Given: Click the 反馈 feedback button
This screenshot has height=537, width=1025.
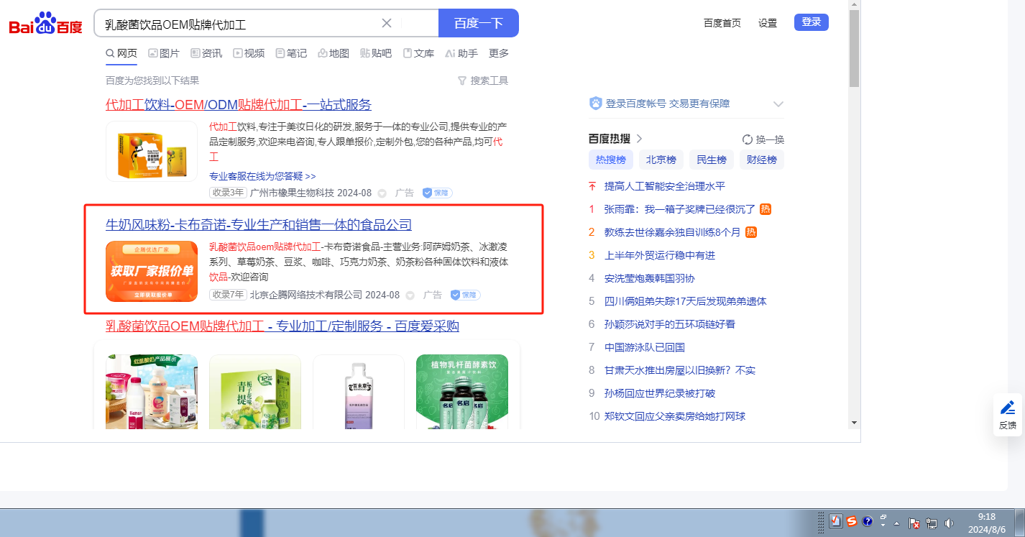Looking at the screenshot, I should [x=1008, y=415].
